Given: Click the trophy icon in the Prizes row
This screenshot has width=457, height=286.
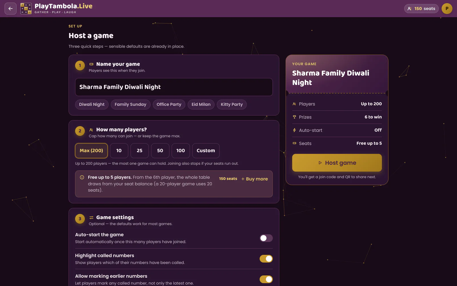Looking at the screenshot, I should pos(294,117).
